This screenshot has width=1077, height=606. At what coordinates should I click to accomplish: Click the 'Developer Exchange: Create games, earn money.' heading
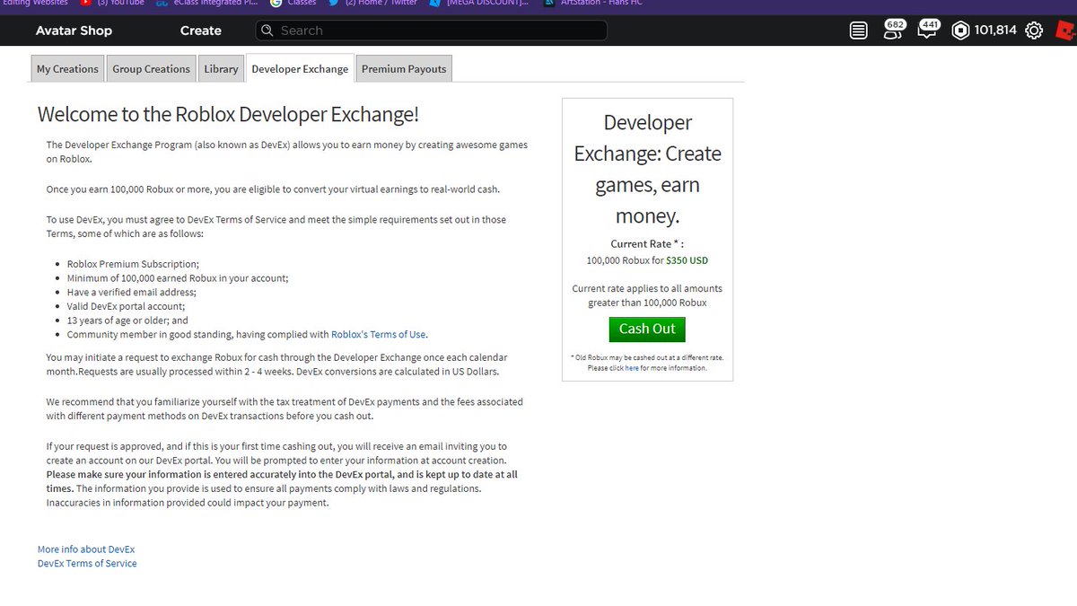[x=647, y=170]
